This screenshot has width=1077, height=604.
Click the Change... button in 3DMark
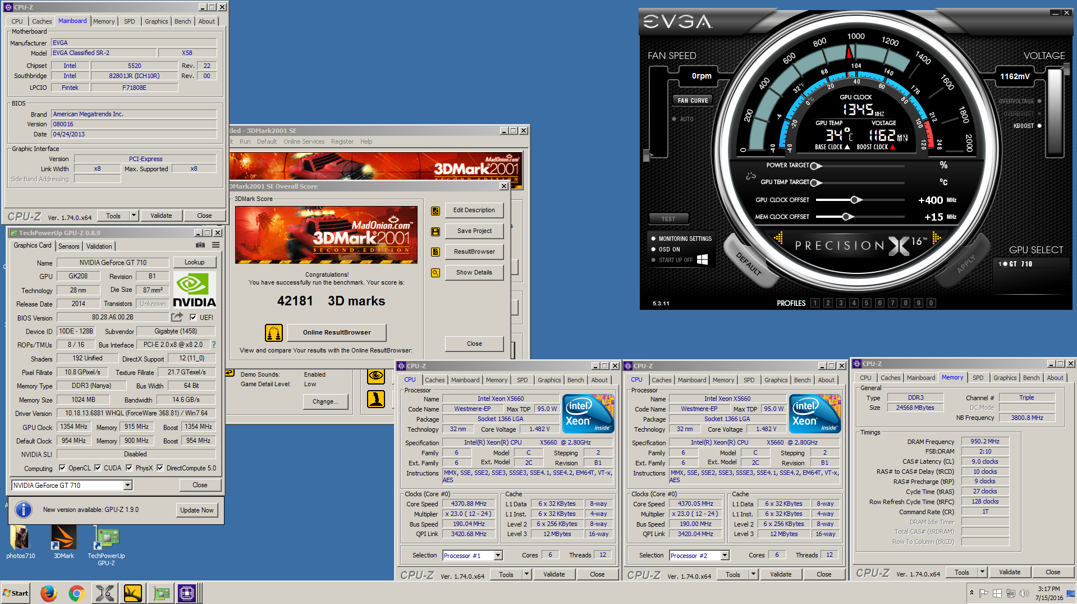[x=326, y=401]
